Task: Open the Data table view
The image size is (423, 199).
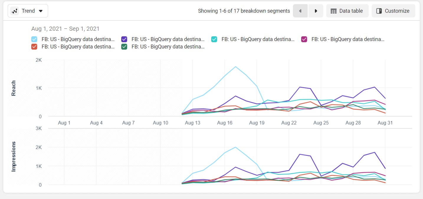Action: tap(347, 11)
